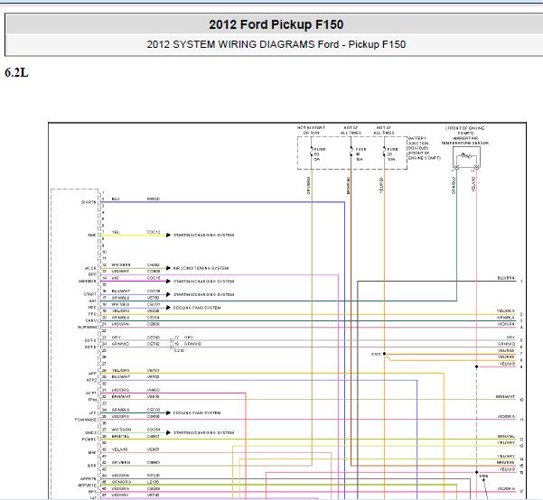The height and width of the screenshot is (500, 543).
Task: Select '2012 SYSTEM WIRING DIAGRAMS Ford - Pickup F150' subtitle
Action: [276, 44]
